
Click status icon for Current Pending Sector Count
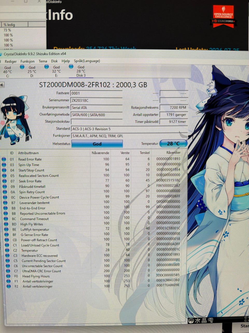8,261
